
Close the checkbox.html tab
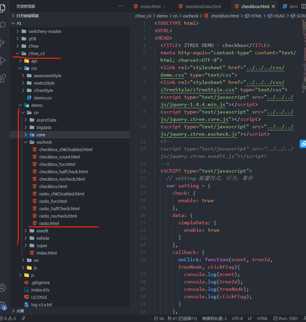coord(273,6)
